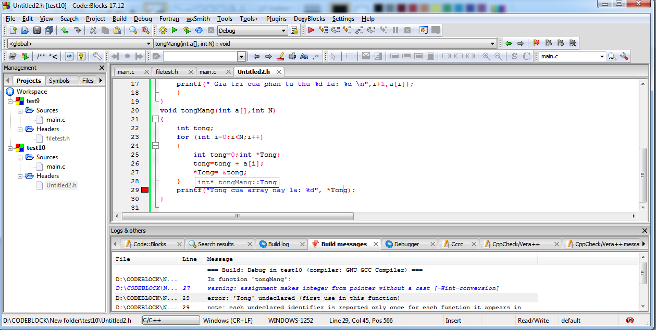
Task: Collapse the test10 project tree node
Action: point(10,148)
